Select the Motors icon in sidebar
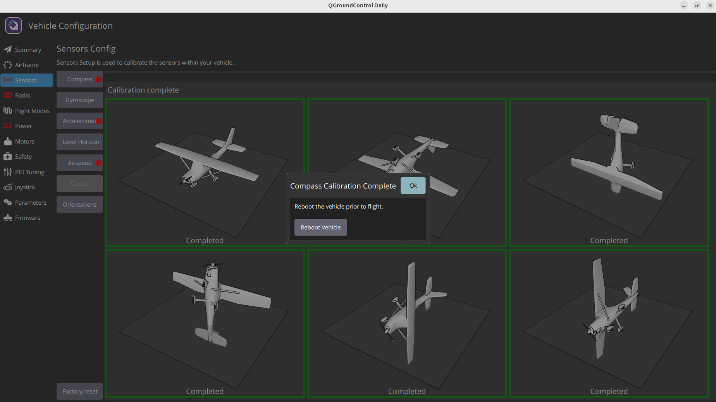The image size is (716, 402). pyautogui.click(x=8, y=141)
